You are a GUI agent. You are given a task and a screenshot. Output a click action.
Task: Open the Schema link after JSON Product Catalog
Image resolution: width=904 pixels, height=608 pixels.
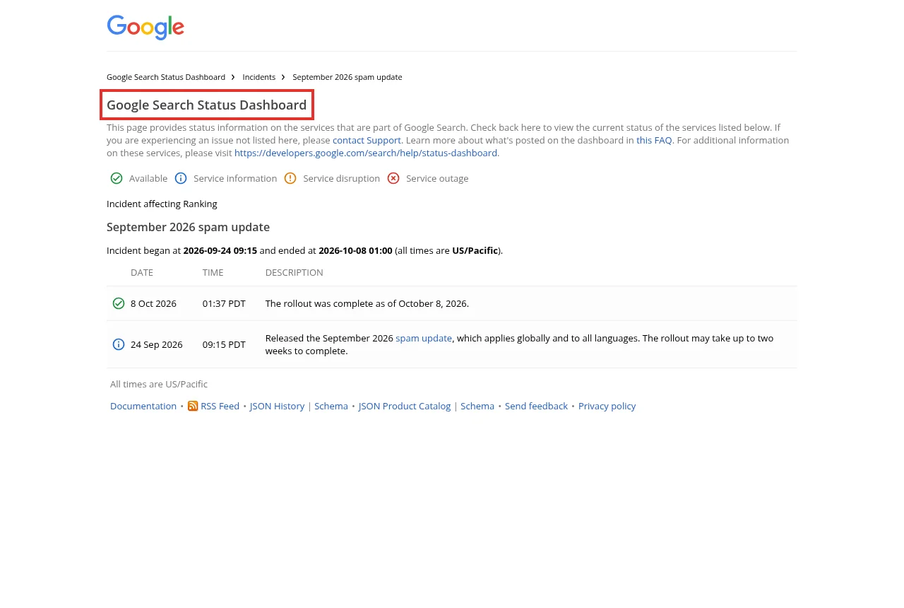click(x=477, y=406)
